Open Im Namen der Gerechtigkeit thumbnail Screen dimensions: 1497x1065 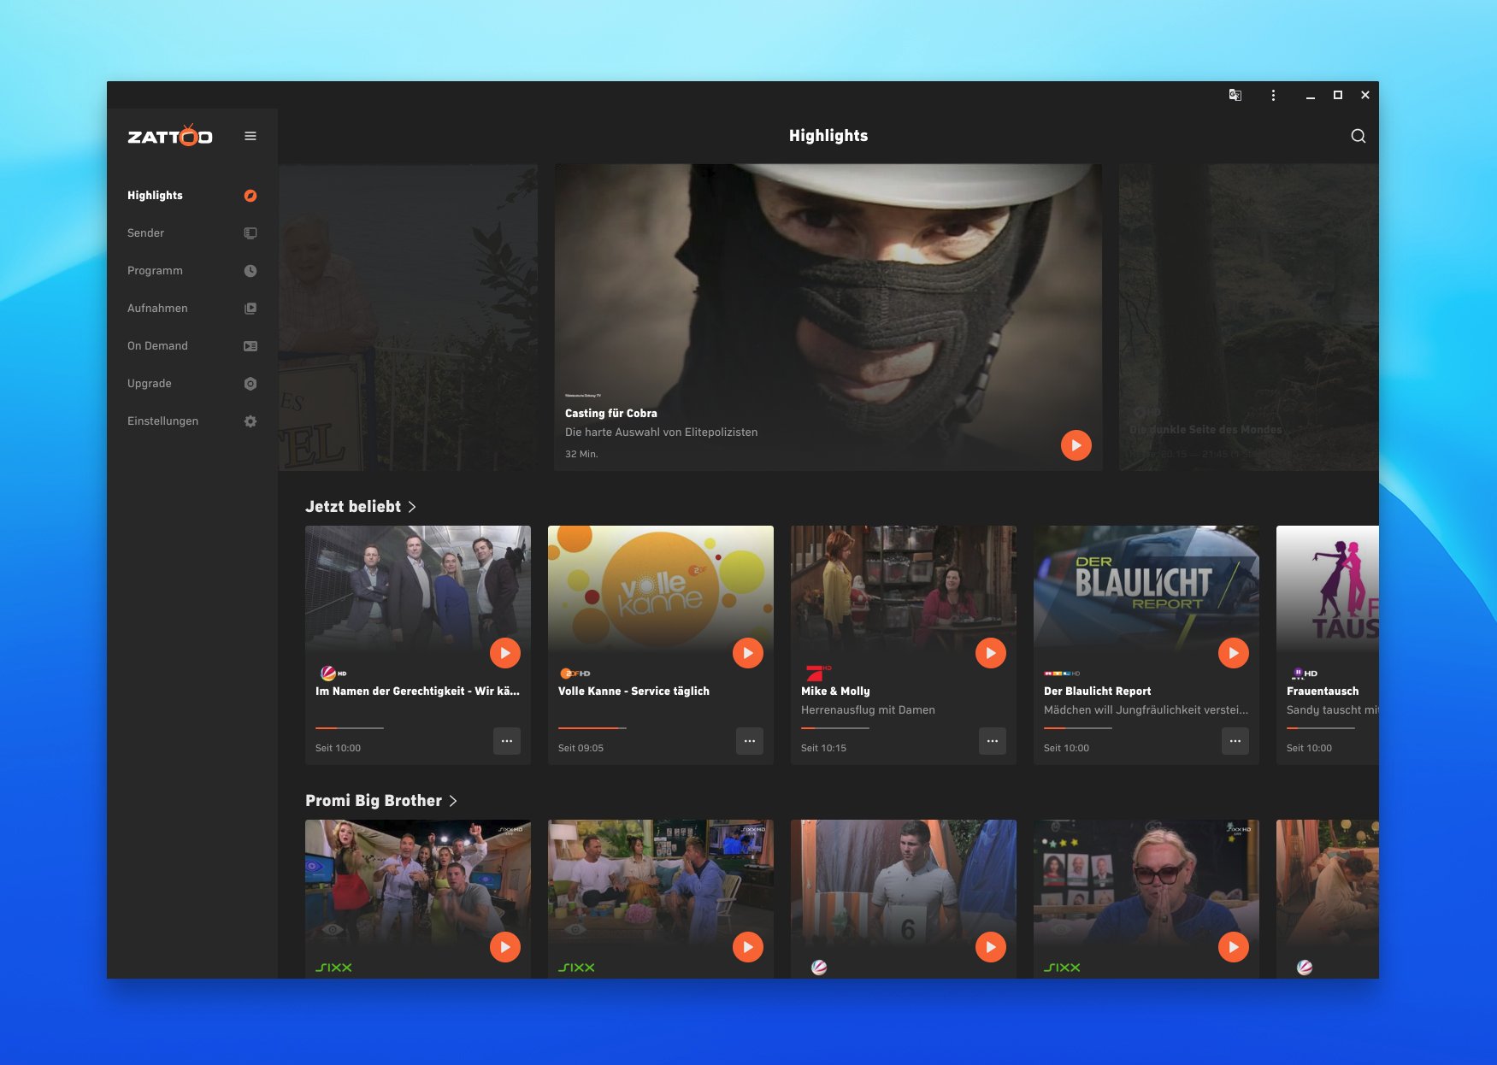click(418, 589)
